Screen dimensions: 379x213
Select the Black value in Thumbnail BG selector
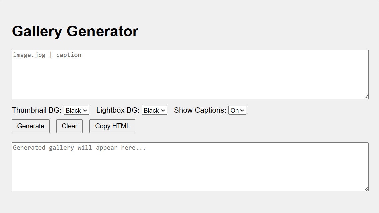pyautogui.click(x=74, y=110)
